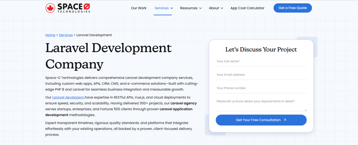Submit Get Your Free Consultation button
The image size is (358, 145).
[261, 120]
